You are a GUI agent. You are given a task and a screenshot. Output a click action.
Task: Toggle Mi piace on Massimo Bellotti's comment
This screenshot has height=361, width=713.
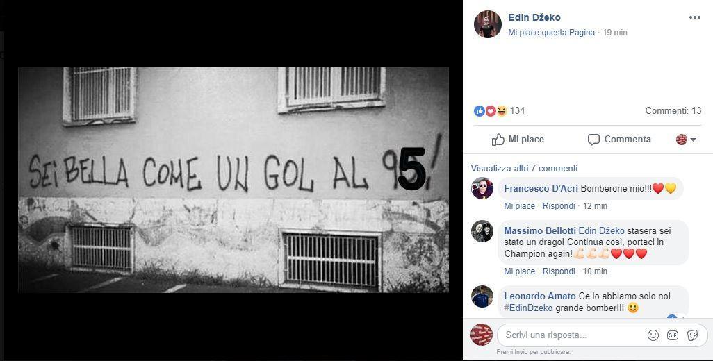[x=519, y=271]
